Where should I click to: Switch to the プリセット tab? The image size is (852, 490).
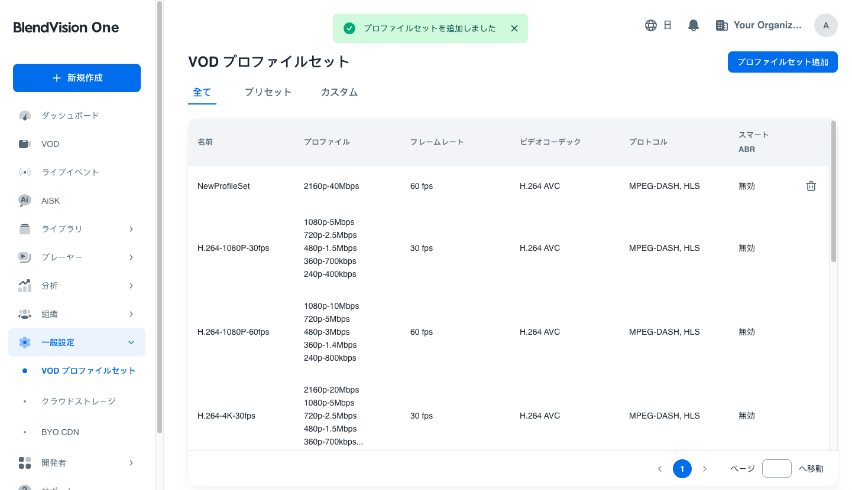pyautogui.click(x=268, y=92)
